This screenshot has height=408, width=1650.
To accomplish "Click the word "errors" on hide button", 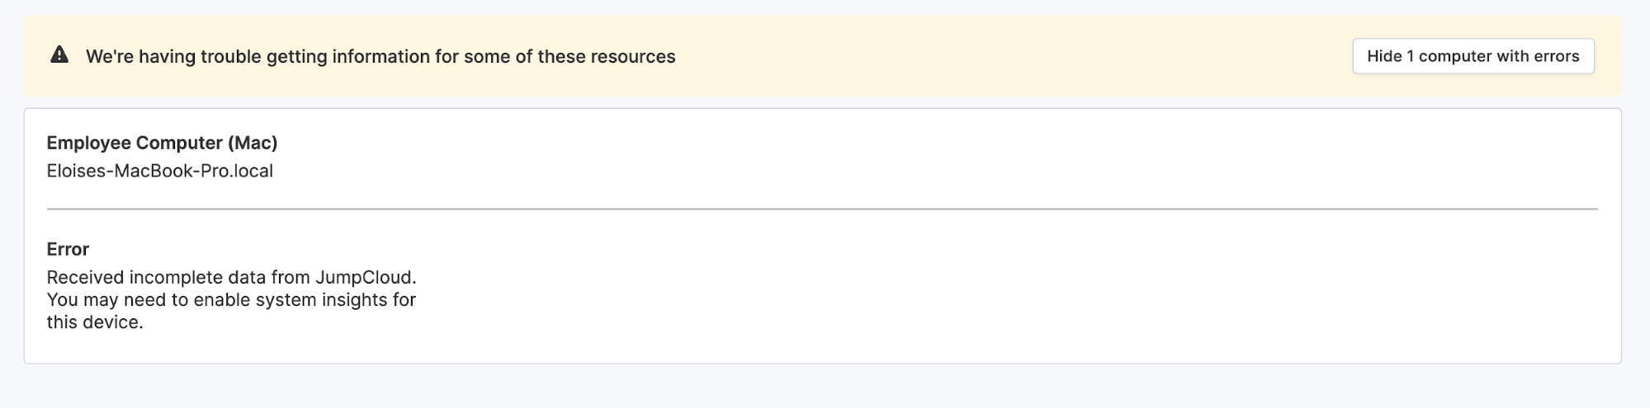I will pos(1556,56).
